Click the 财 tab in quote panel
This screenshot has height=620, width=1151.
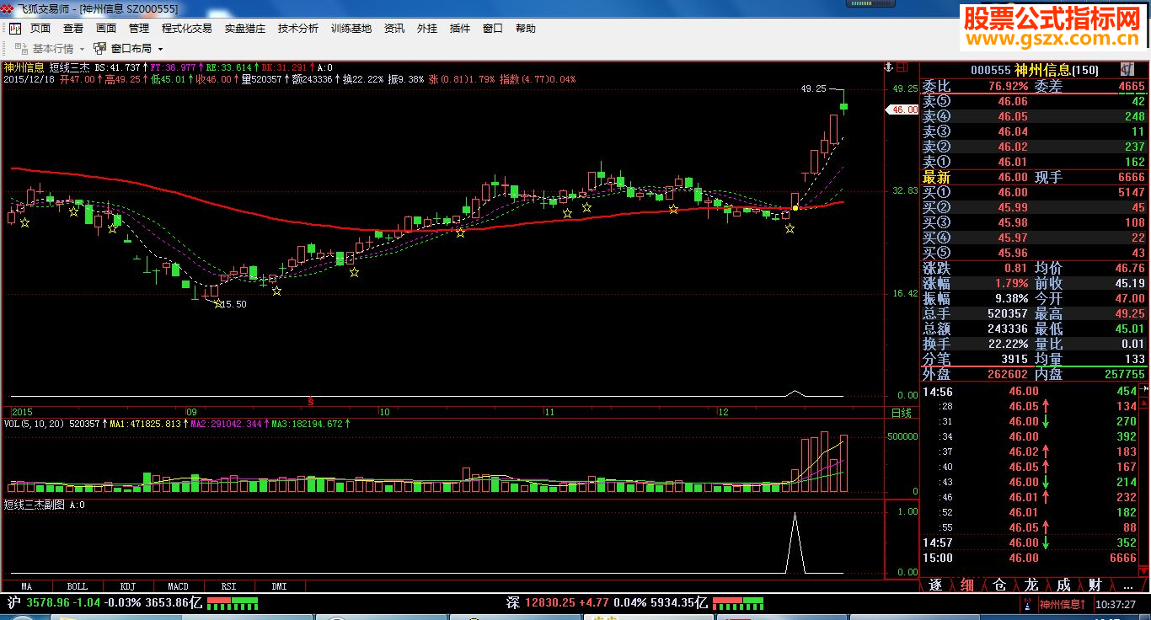click(1095, 585)
